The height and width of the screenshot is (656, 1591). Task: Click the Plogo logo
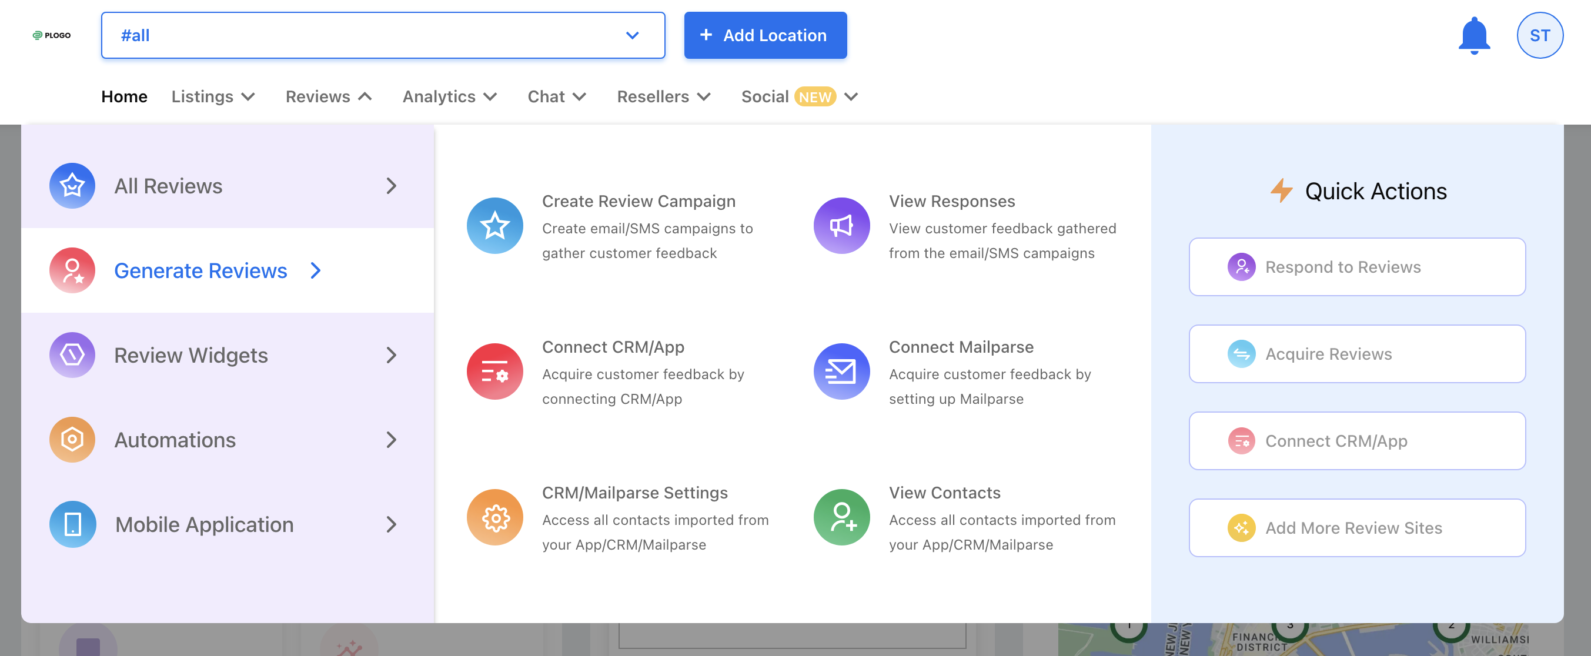click(51, 35)
